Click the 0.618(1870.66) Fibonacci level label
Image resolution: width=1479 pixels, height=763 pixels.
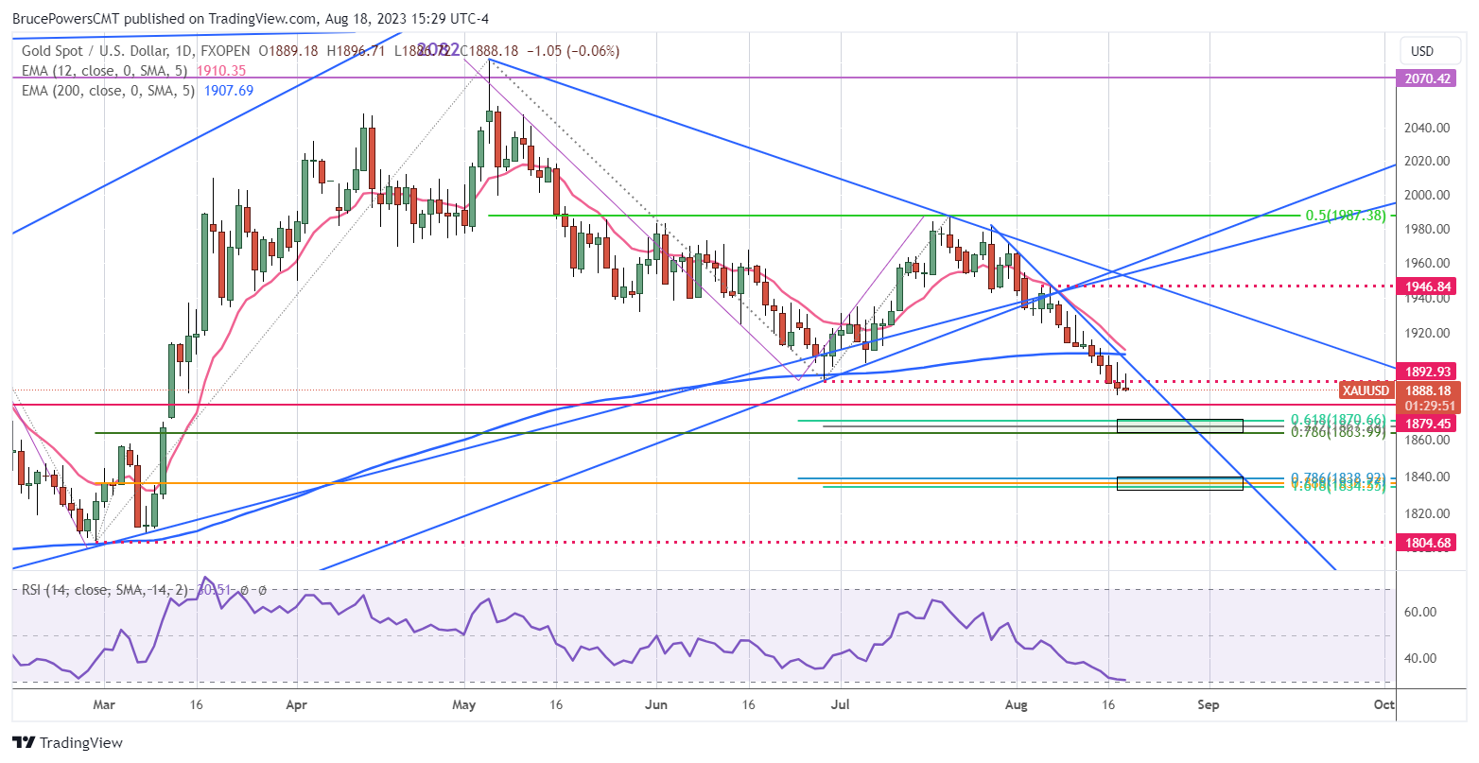pyautogui.click(x=1339, y=419)
